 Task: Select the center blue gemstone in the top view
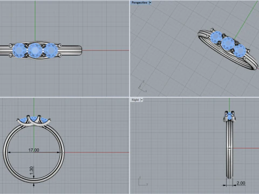35,51
